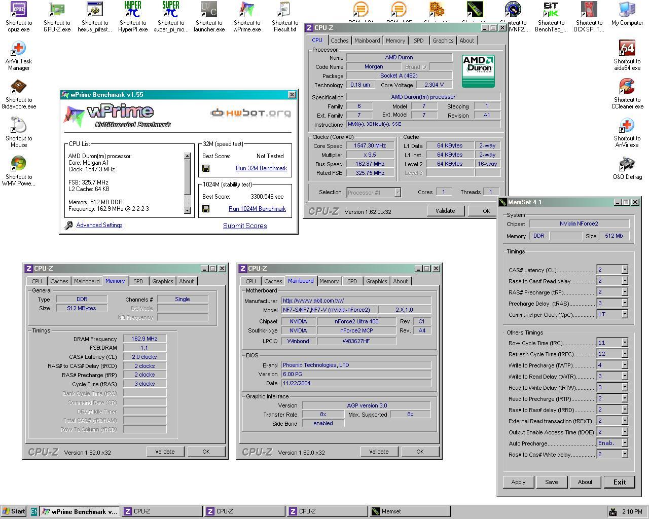Click the Advanced Settings key icon
Viewport: 649px width, 519px height.
tap(69, 226)
